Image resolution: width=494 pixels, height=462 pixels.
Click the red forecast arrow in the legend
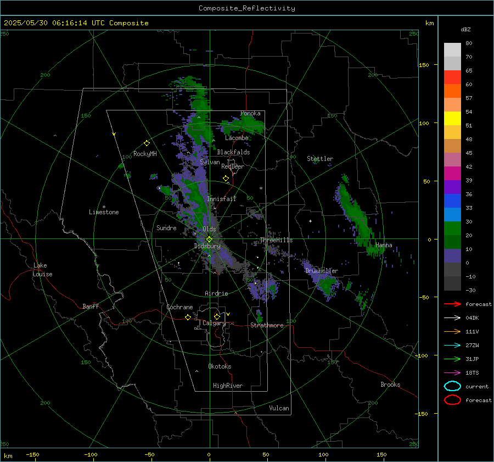[452, 304]
